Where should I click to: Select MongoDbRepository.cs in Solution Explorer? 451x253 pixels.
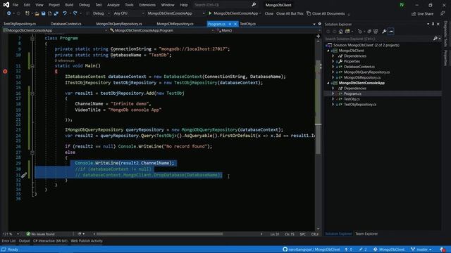point(362,77)
